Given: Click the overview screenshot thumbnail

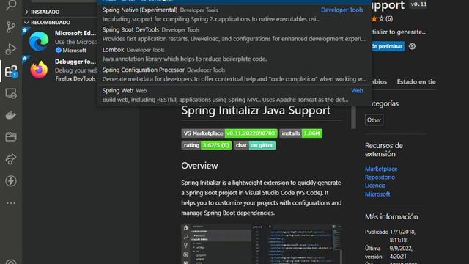Looking at the screenshot, I should click(x=262, y=244).
